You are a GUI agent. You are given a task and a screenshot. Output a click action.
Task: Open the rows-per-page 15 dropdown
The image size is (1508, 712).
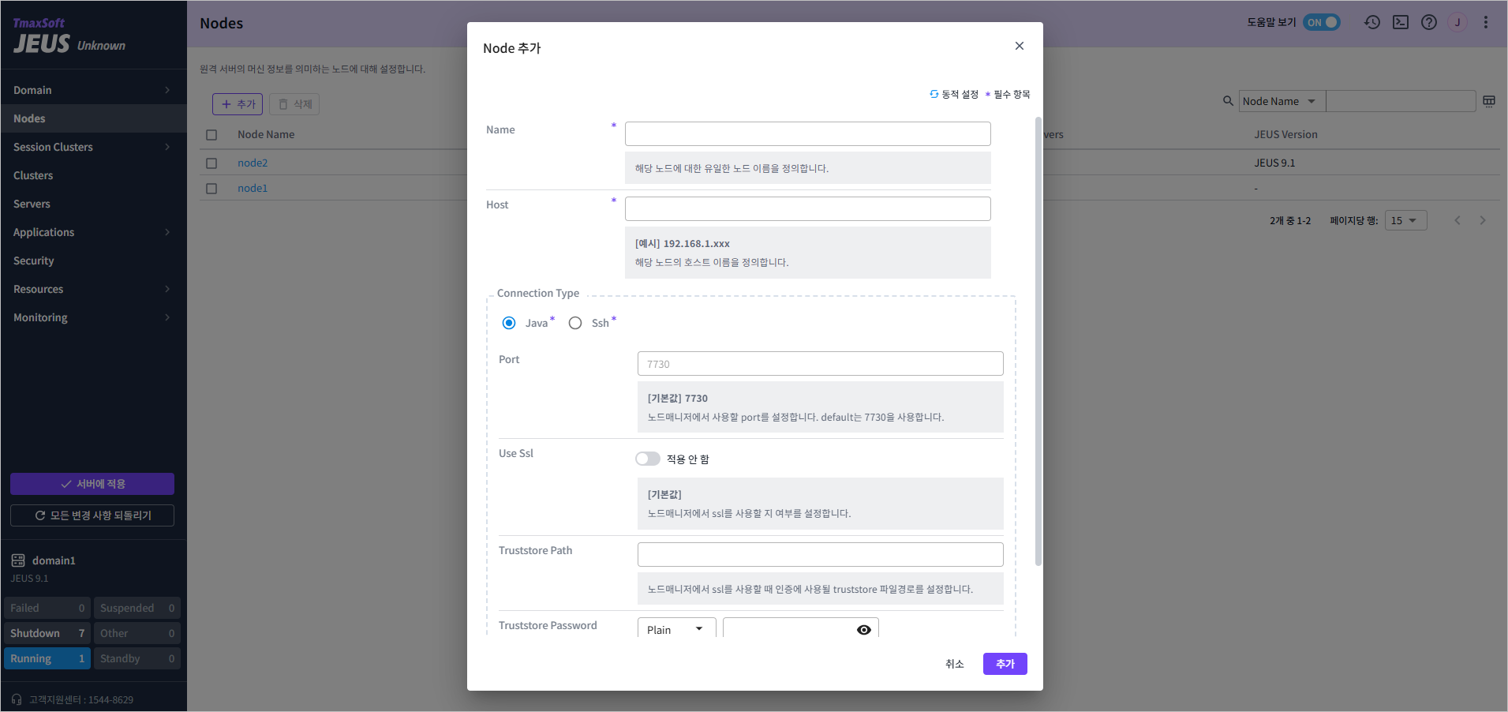click(x=1405, y=220)
